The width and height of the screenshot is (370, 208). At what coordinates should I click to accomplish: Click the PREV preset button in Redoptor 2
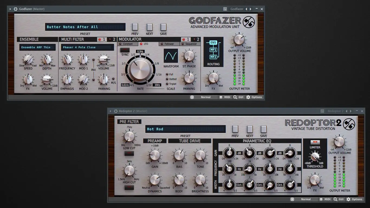click(x=235, y=129)
